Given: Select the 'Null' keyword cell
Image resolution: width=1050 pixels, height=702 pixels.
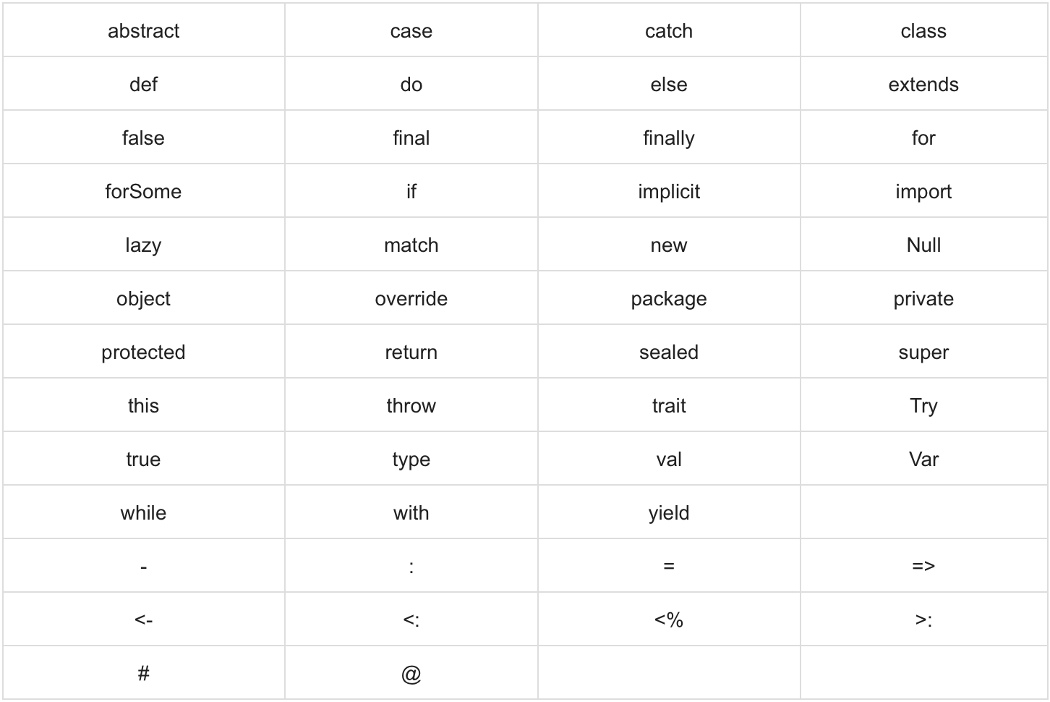Looking at the screenshot, I should click(x=923, y=245).
